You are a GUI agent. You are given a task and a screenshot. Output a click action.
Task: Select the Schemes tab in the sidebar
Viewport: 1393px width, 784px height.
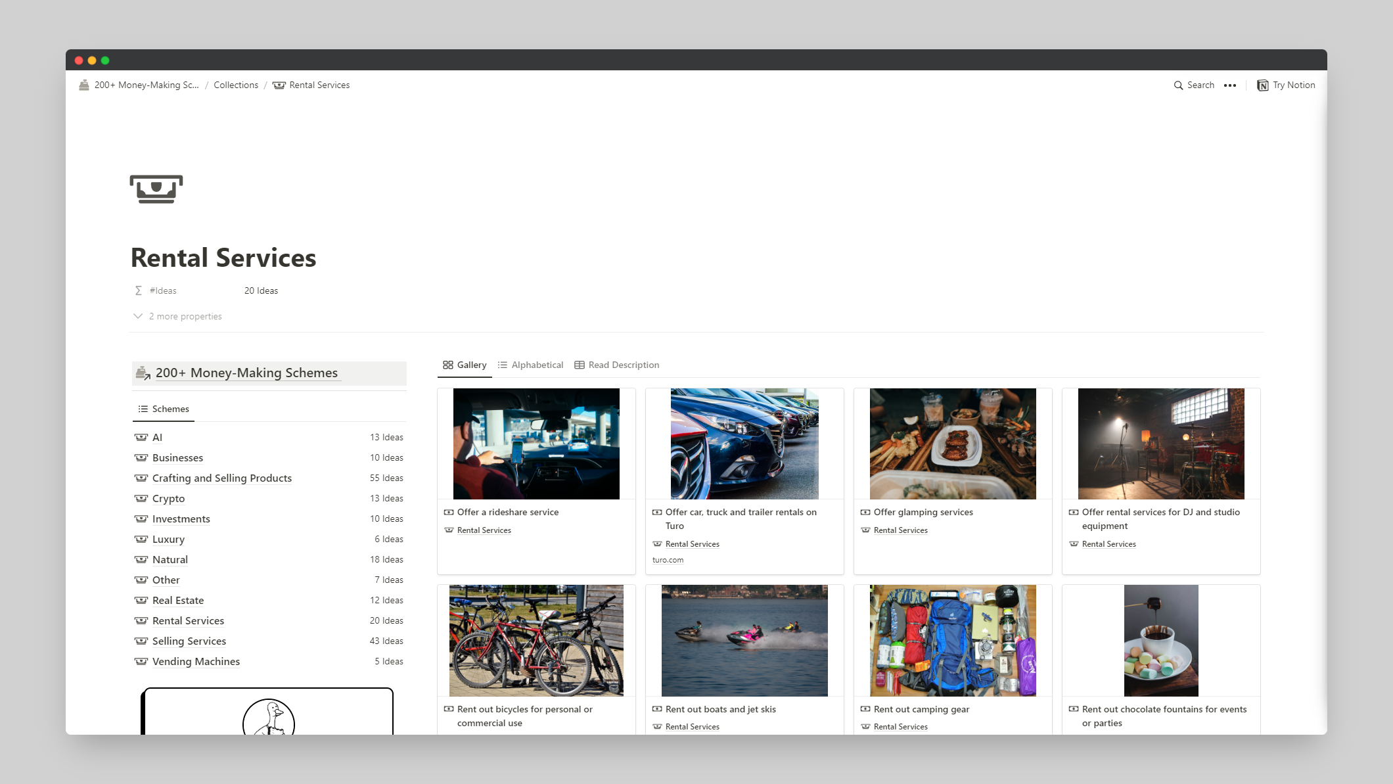coord(164,409)
